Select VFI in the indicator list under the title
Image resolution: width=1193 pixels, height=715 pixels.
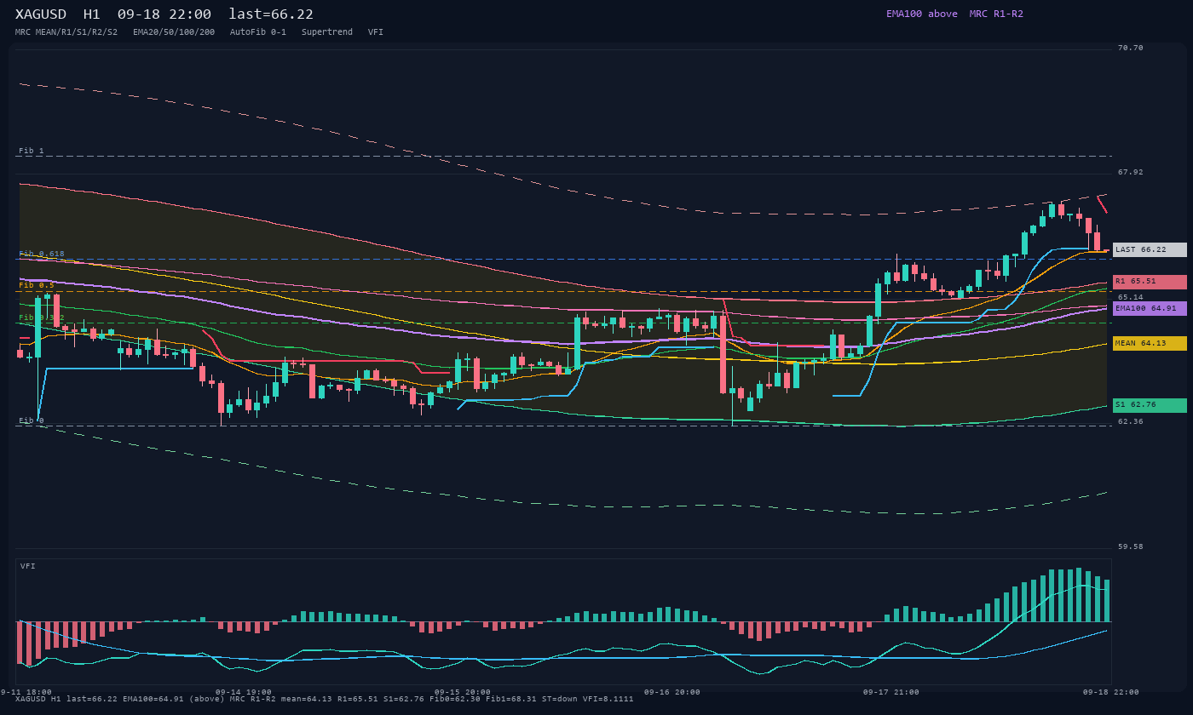(x=376, y=32)
